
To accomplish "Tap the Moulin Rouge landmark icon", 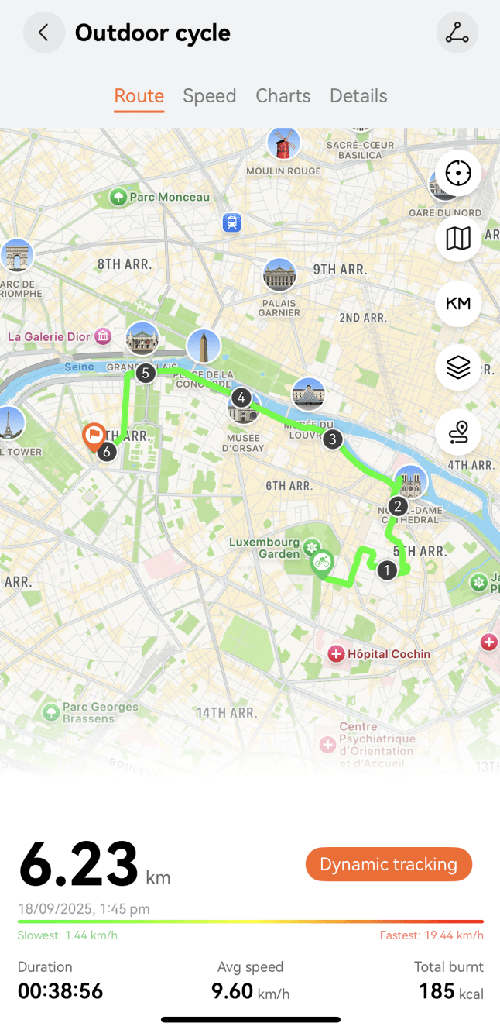I will [283, 144].
